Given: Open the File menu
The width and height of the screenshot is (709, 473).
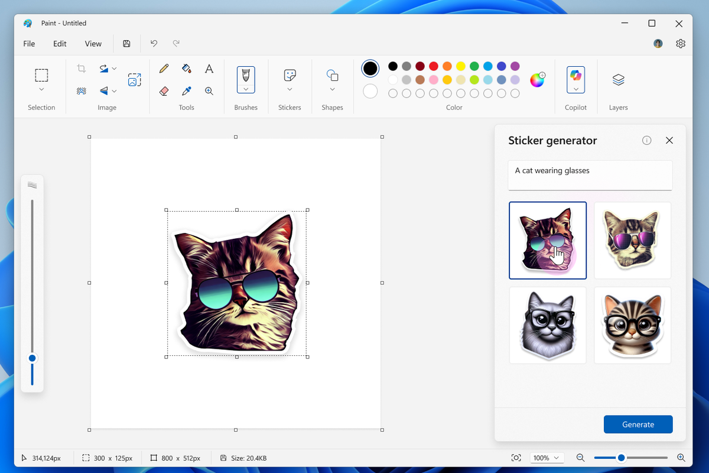Looking at the screenshot, I should tap(29, 44).
